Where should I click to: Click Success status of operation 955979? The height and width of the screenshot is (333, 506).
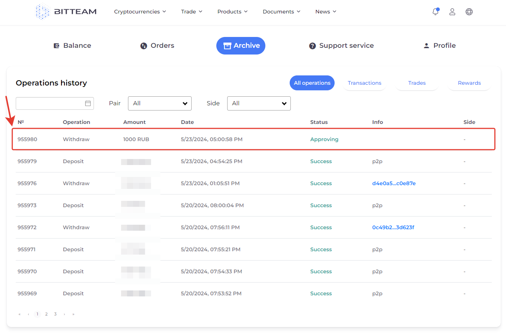point(321,161)
